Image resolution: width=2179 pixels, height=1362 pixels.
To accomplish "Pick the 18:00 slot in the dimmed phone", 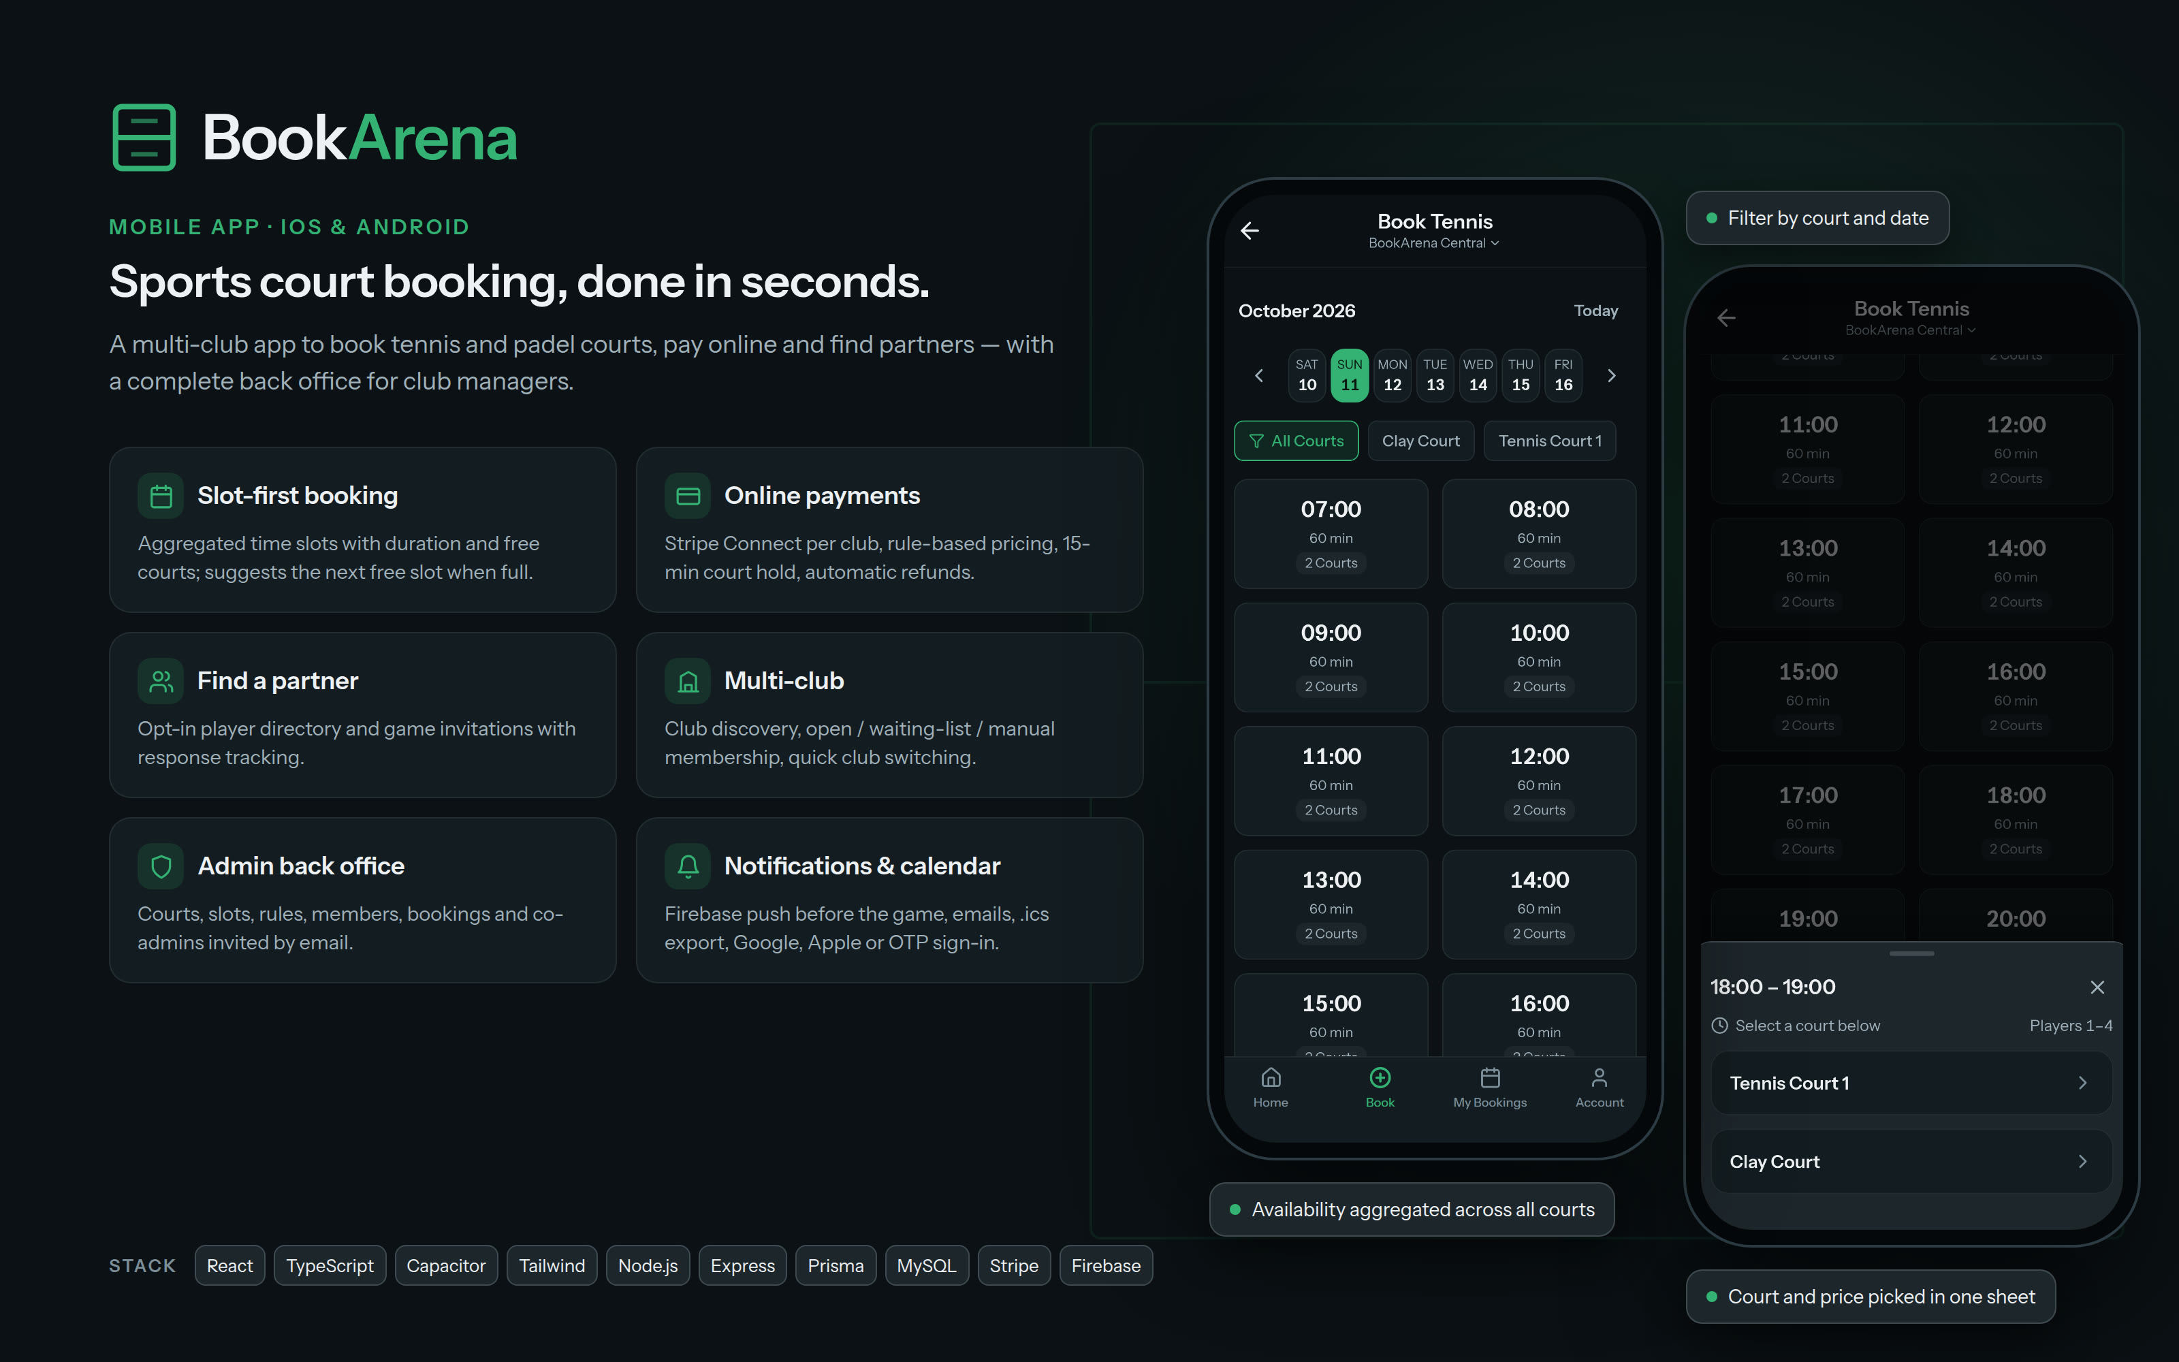I will point(2015,820).
